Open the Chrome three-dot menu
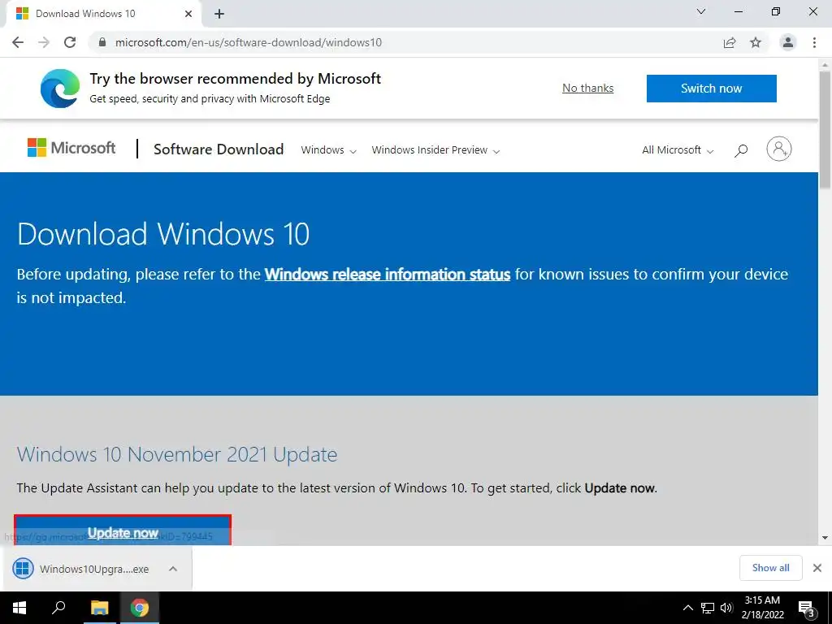This screenshot has width=832, height=624. [814, 42]
